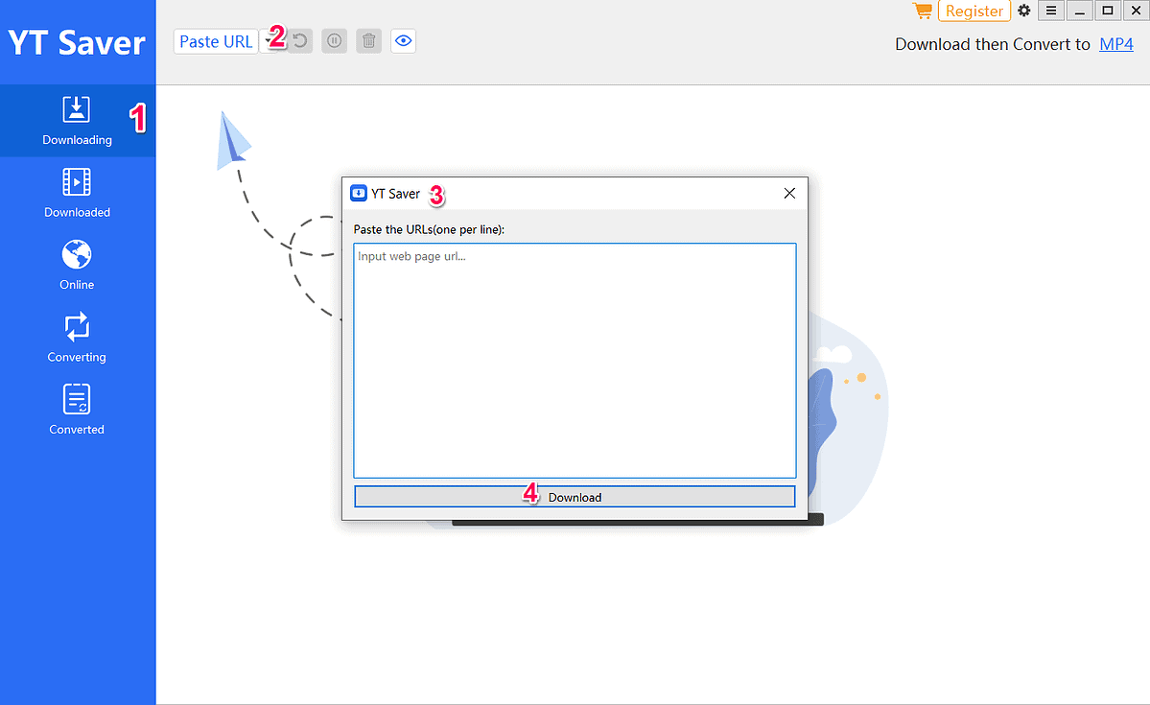Close the YT Saver URL dialog
Viewport: 1150px width, 705px height.
[788, 193]
